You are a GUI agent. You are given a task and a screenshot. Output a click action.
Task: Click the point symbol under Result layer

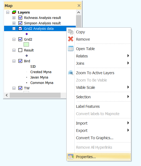(27, 56)
